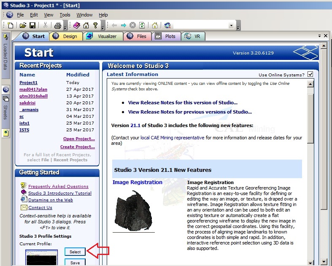Viewport: 332px width, 266px height.
Task: Click the CAE logo in Start banner
Action: pyautogui.click(x=305, y=52)
